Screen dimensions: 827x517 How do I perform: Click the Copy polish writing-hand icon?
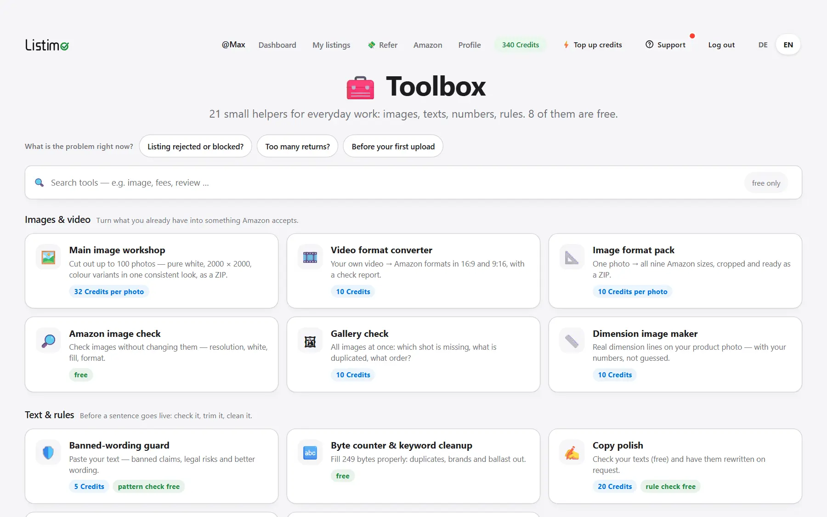pyautogui.click(x=572, y=453)
